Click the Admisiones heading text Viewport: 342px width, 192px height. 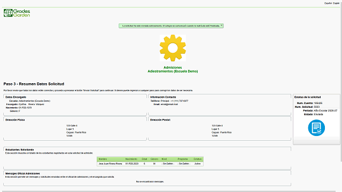[x=173, y=68]
